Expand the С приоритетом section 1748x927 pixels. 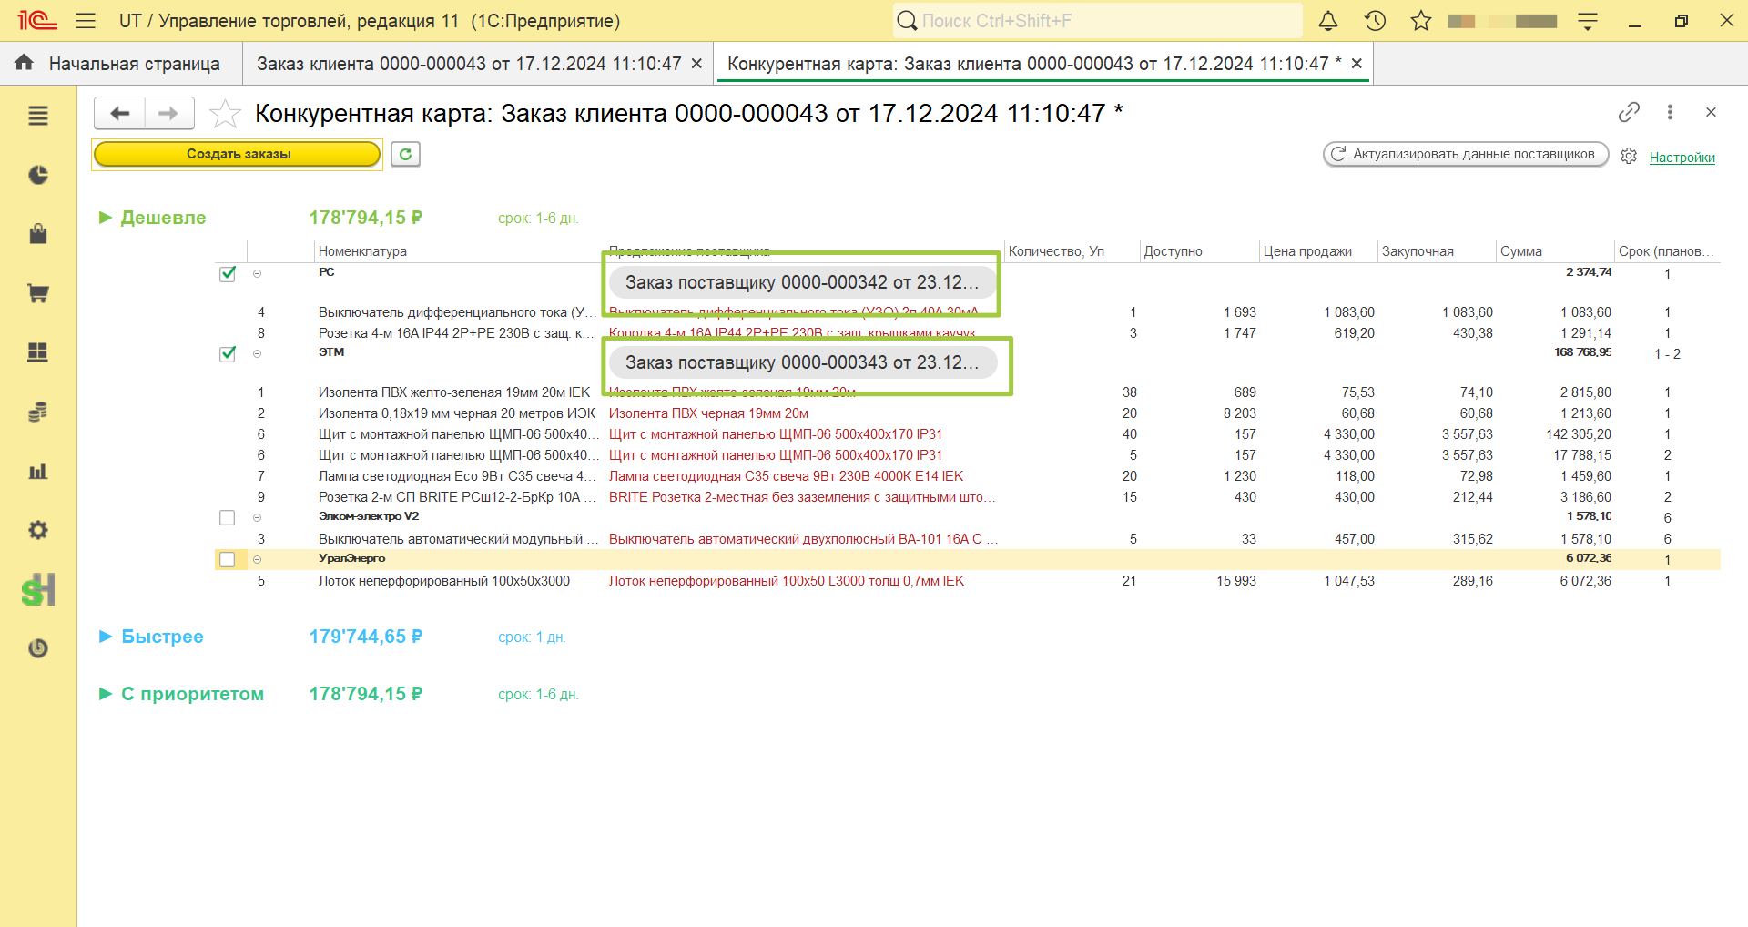tap(105, 694)
